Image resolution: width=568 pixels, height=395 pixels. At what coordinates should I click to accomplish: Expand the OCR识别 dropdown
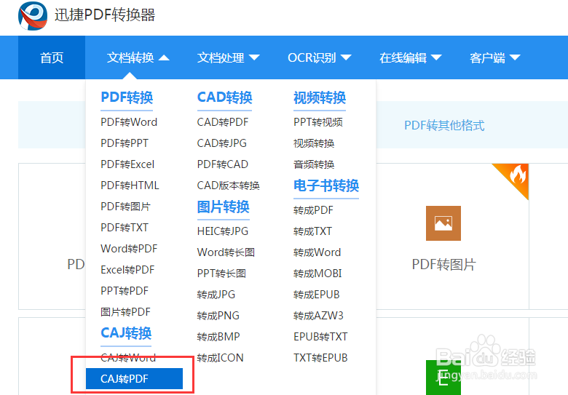tap(319, 57)
